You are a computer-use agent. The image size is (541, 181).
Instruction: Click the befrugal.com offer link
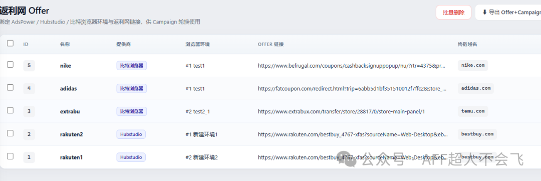coord(352,65)
